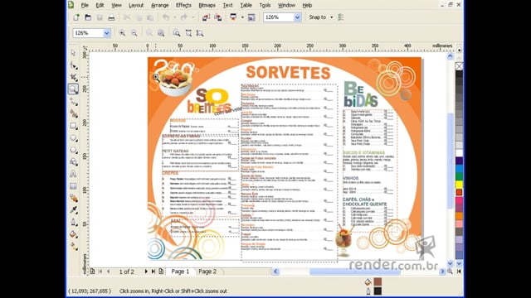
Task: Select the Polygon tool
Action: pyautogui.click(x=73, y=150)
